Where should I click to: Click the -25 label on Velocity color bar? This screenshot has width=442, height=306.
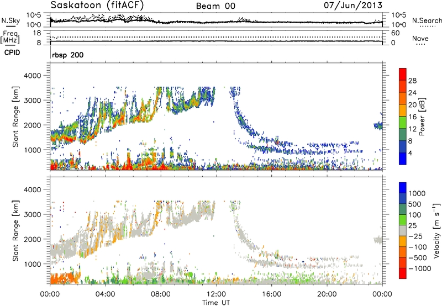tap(415, 236)
